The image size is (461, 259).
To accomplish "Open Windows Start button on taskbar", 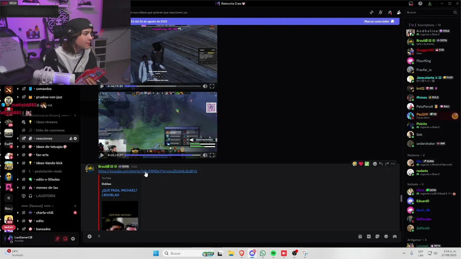I will 156,253.
